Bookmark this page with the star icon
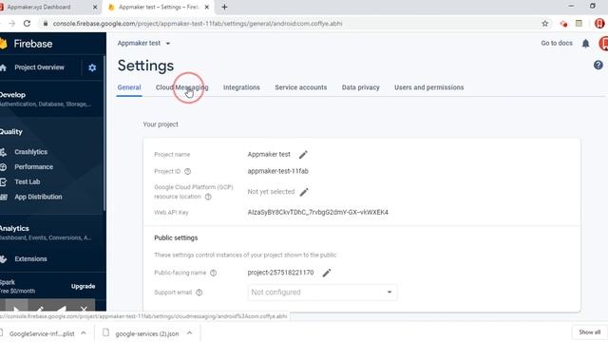608x342 pixels. pyautogui.click(x=544, y=24)
